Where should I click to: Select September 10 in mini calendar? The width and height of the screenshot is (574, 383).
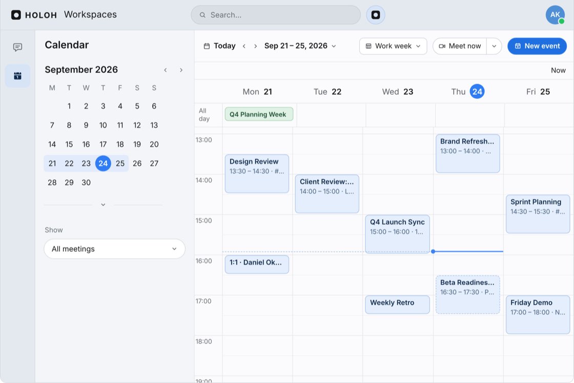pyautogui.click(x=103, y=125)
